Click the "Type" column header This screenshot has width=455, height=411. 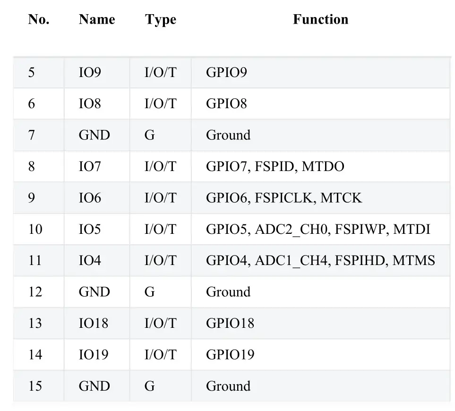pyautogui.click(x=161, y=19)
